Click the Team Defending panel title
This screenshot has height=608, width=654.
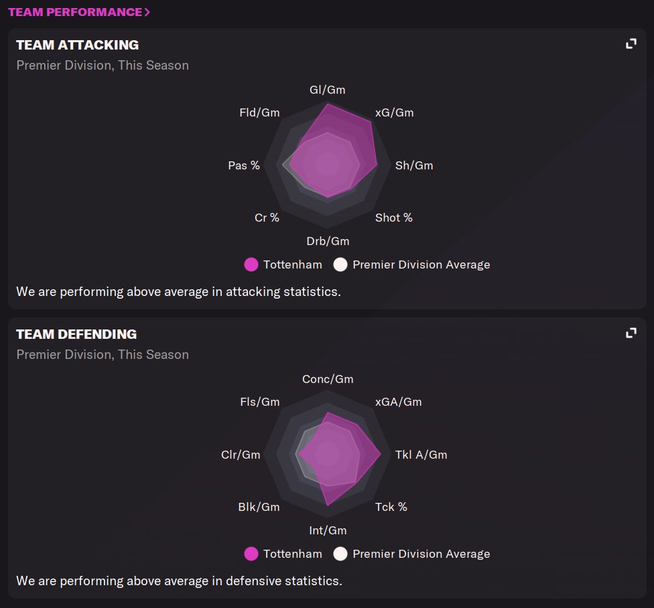tap(76, 334)
